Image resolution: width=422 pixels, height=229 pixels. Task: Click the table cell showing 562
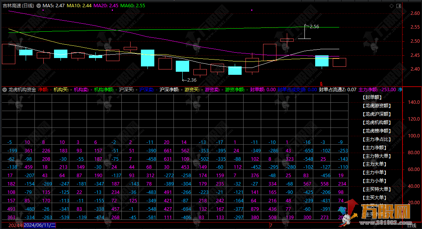(x=185, y=151)
